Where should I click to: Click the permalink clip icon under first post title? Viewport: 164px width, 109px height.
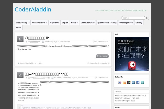[x=27, y=42]
